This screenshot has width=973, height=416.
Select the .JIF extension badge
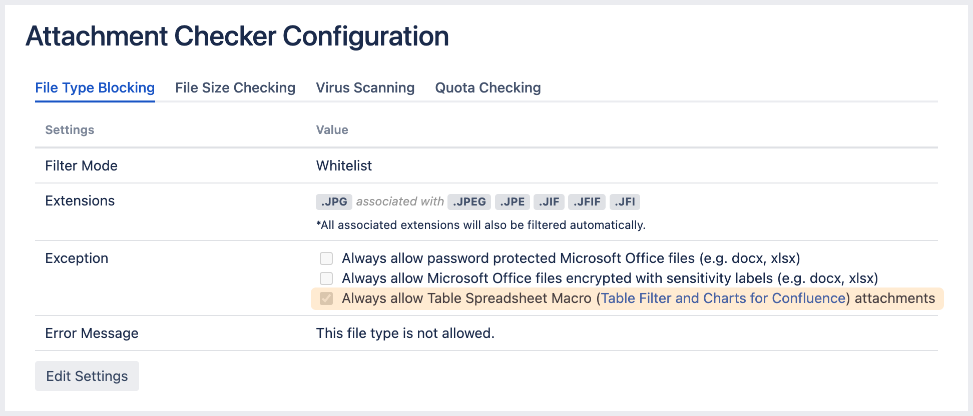[549, 201]
